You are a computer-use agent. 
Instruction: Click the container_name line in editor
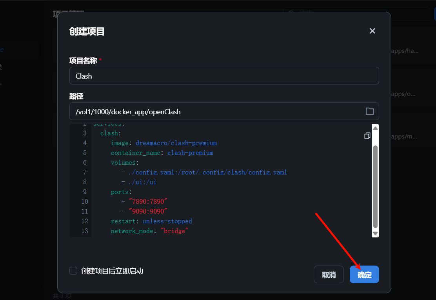coord(162,153)
